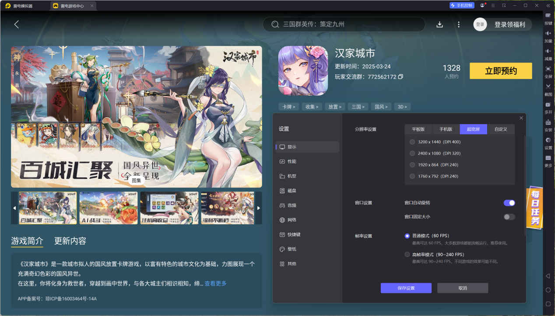Expand the 卡牌 category tag
The width and height of the screenshot is (555, 316).
288,106
